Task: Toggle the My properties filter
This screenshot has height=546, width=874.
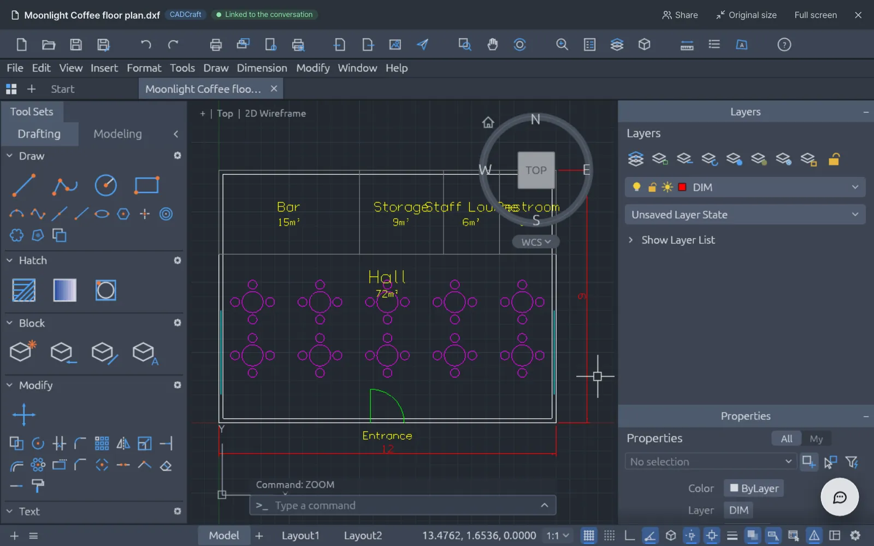Action: tap(816, 438)
